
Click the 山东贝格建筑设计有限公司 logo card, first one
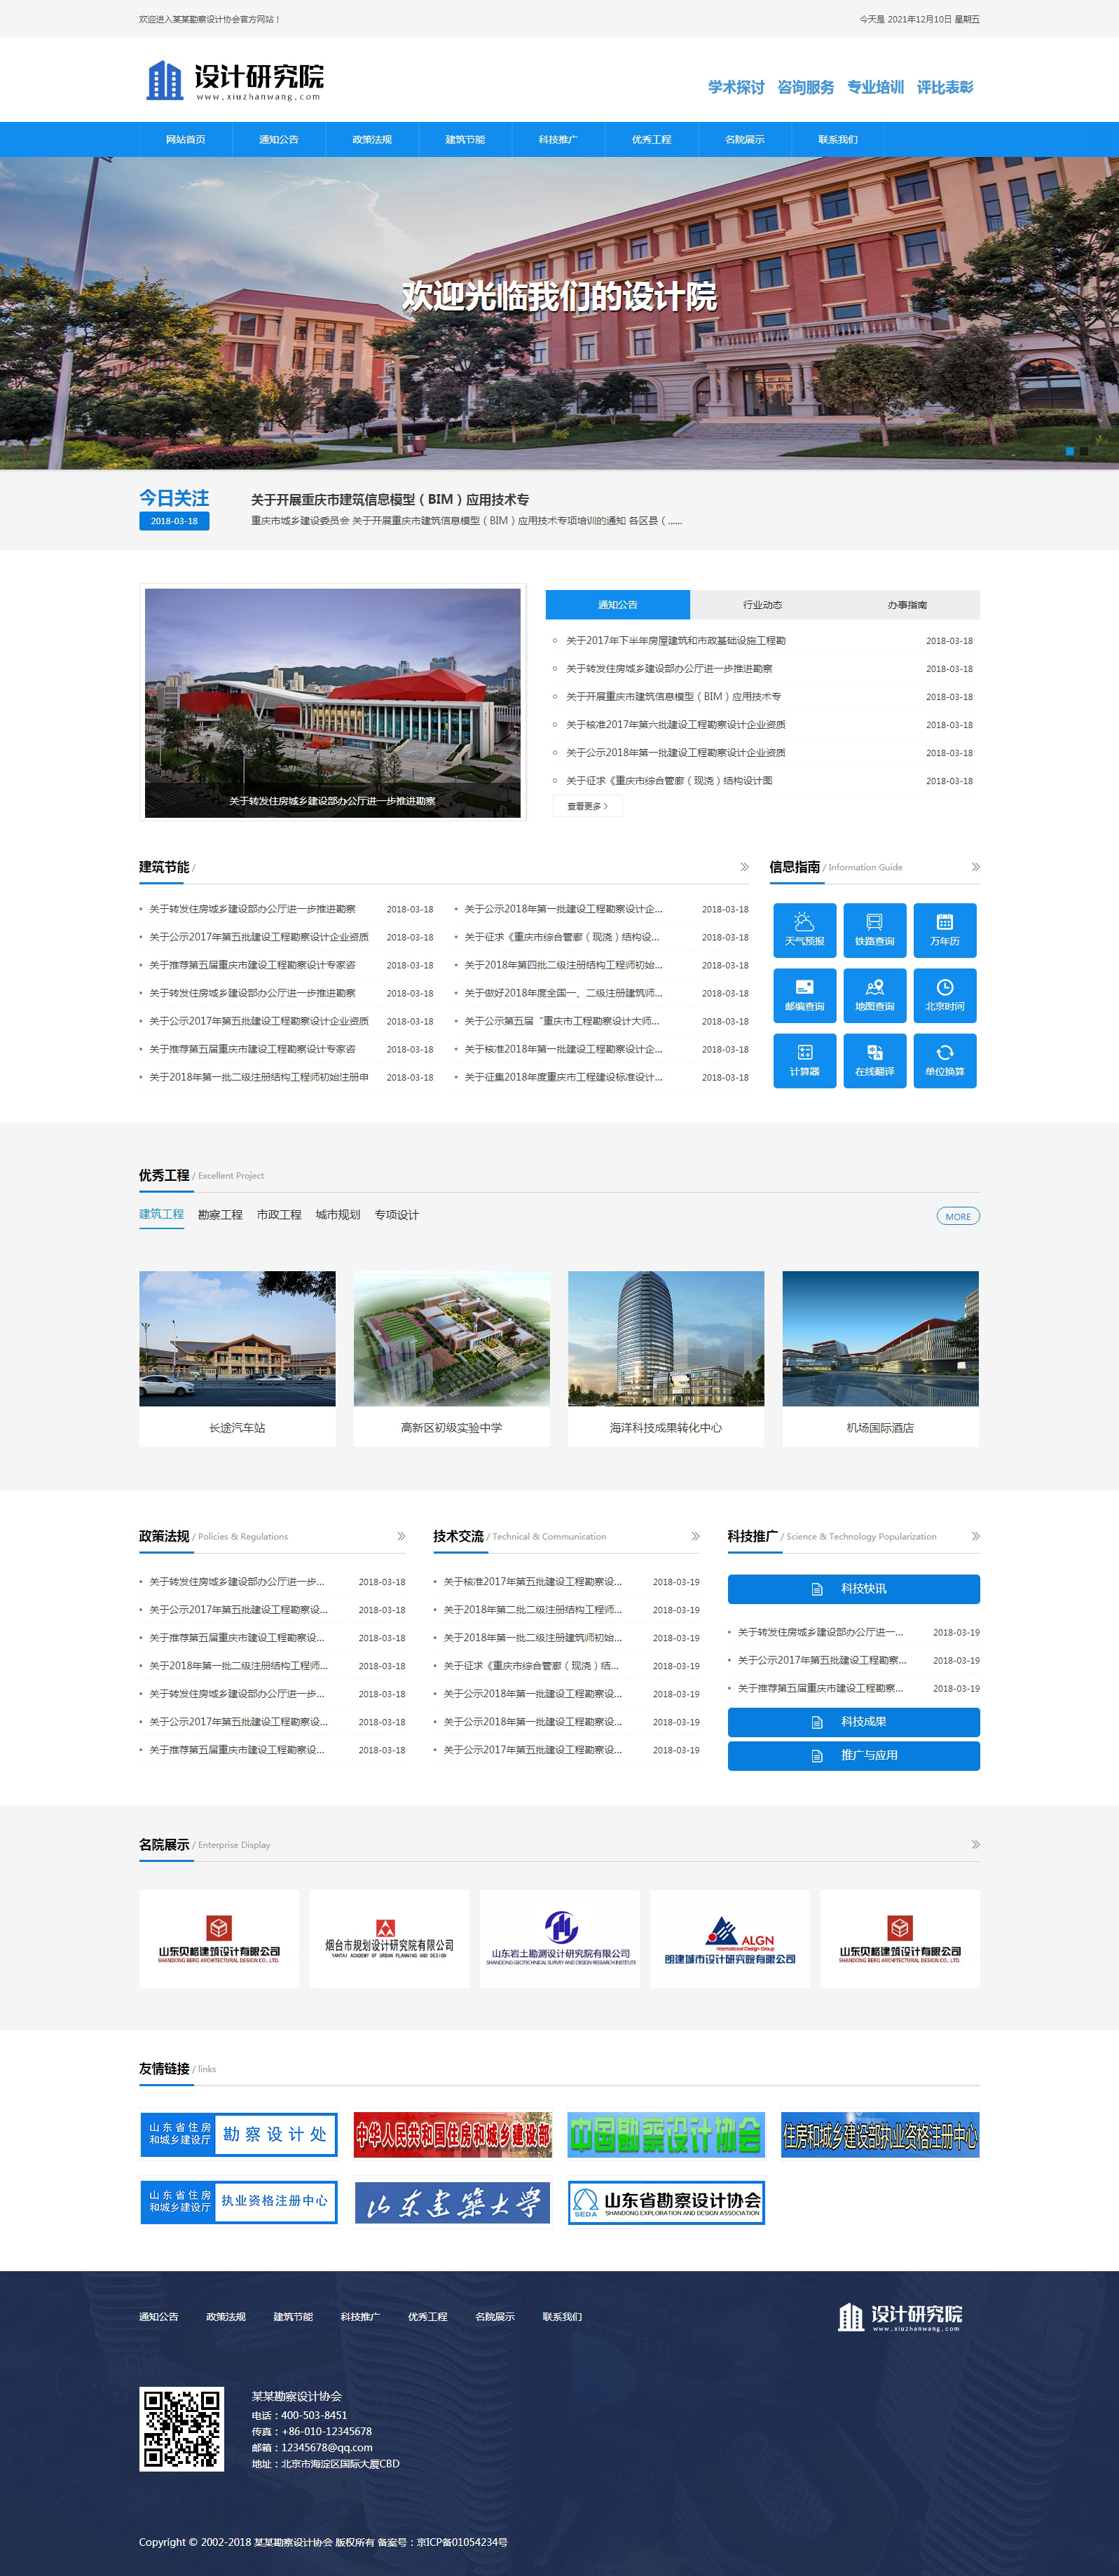coord(219,1938)
